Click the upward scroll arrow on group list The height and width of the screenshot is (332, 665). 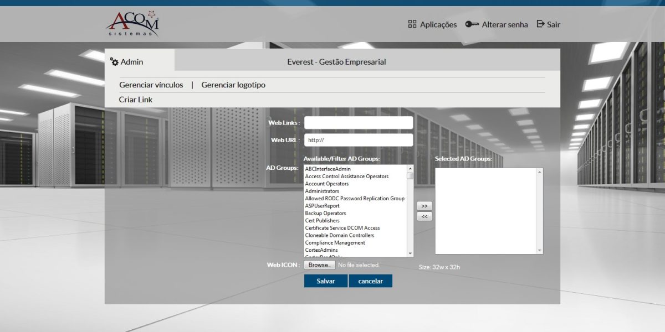pyautogui.click(x=411, y=169)
